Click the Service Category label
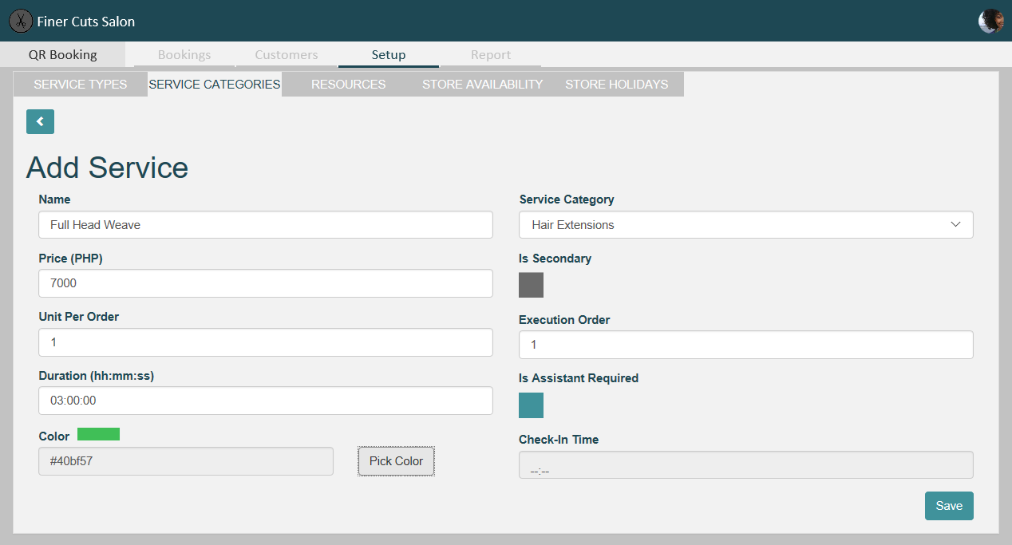This screenshot has width=1012, height=545. (x=567, y=199)
